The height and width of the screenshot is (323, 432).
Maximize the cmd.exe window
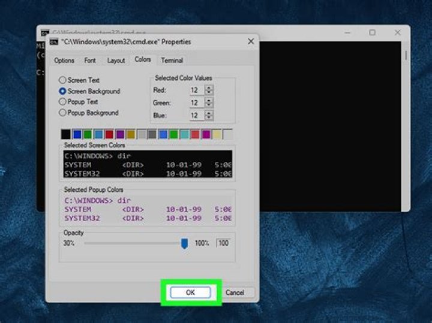[x=372, y=32]
